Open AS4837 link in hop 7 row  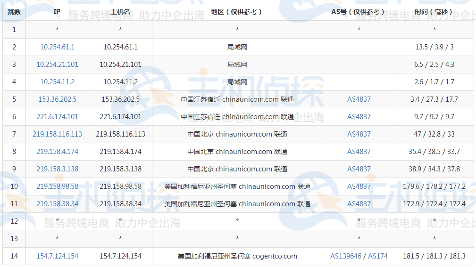tap(359, 134)
